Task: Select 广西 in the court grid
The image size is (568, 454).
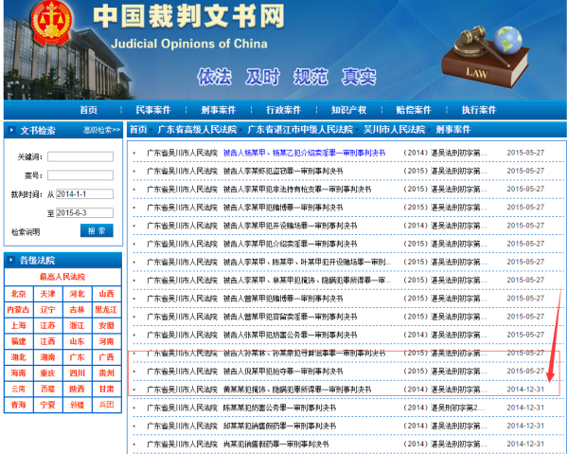Action: [106, 357]
